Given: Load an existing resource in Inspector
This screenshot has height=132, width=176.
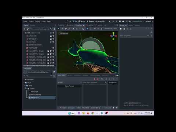Looking at the screenshot, I should click(124, 29).
